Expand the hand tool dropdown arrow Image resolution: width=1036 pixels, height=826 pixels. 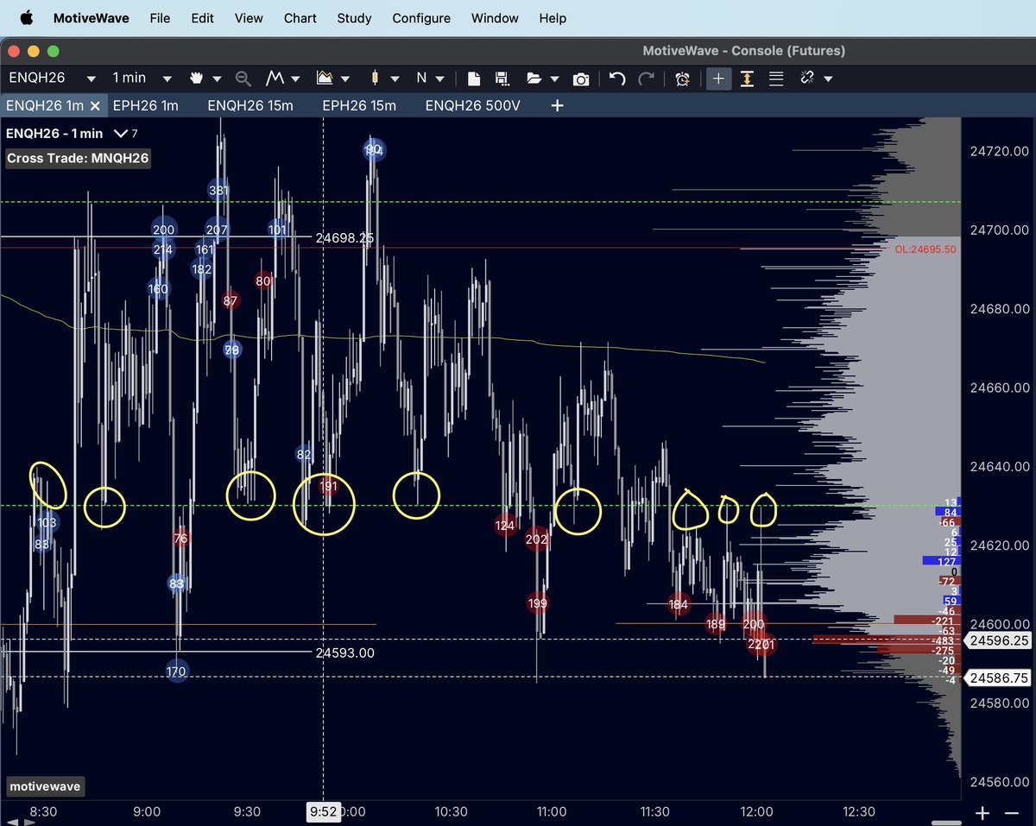click(x=217, y=79)
